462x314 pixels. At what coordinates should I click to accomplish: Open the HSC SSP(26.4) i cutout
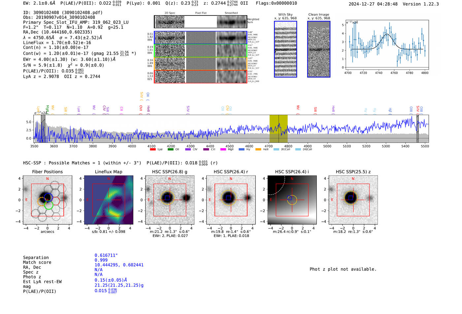point(292,200)
